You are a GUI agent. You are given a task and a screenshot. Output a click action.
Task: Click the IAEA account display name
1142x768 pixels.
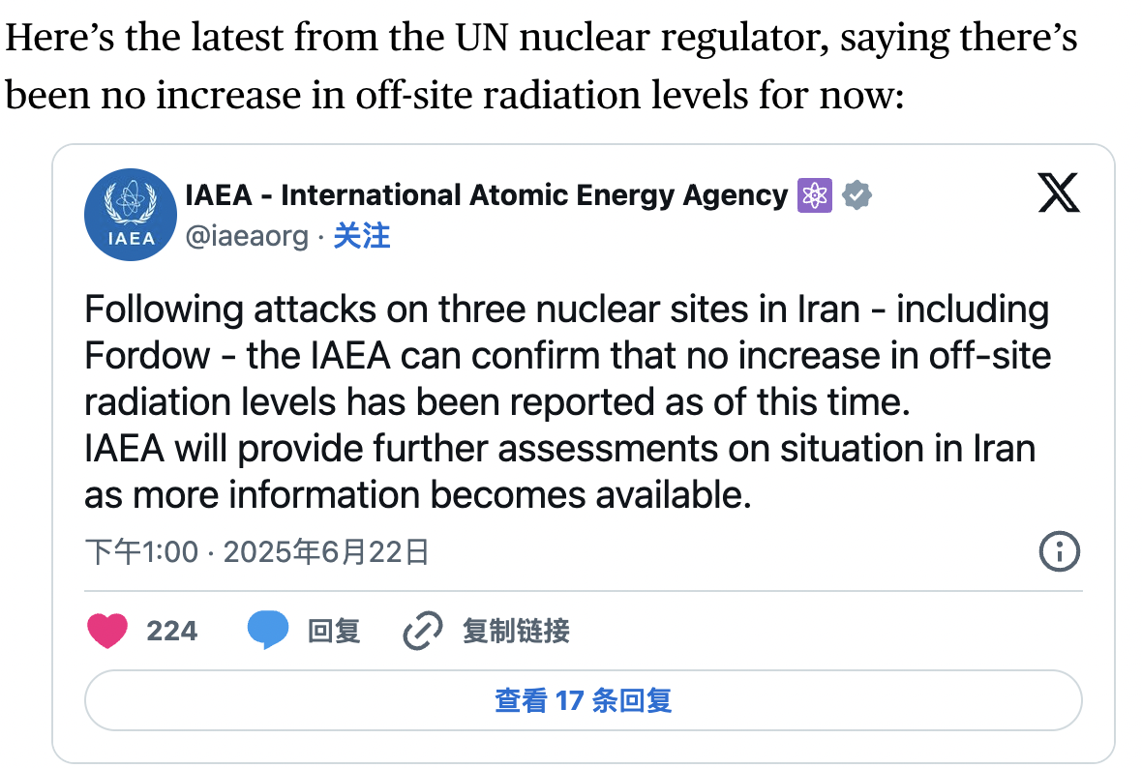coord(486,195)
